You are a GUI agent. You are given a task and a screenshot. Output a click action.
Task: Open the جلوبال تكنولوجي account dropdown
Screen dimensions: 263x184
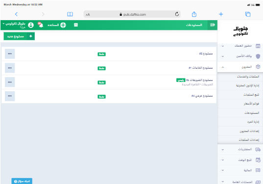tap(14, 25)
